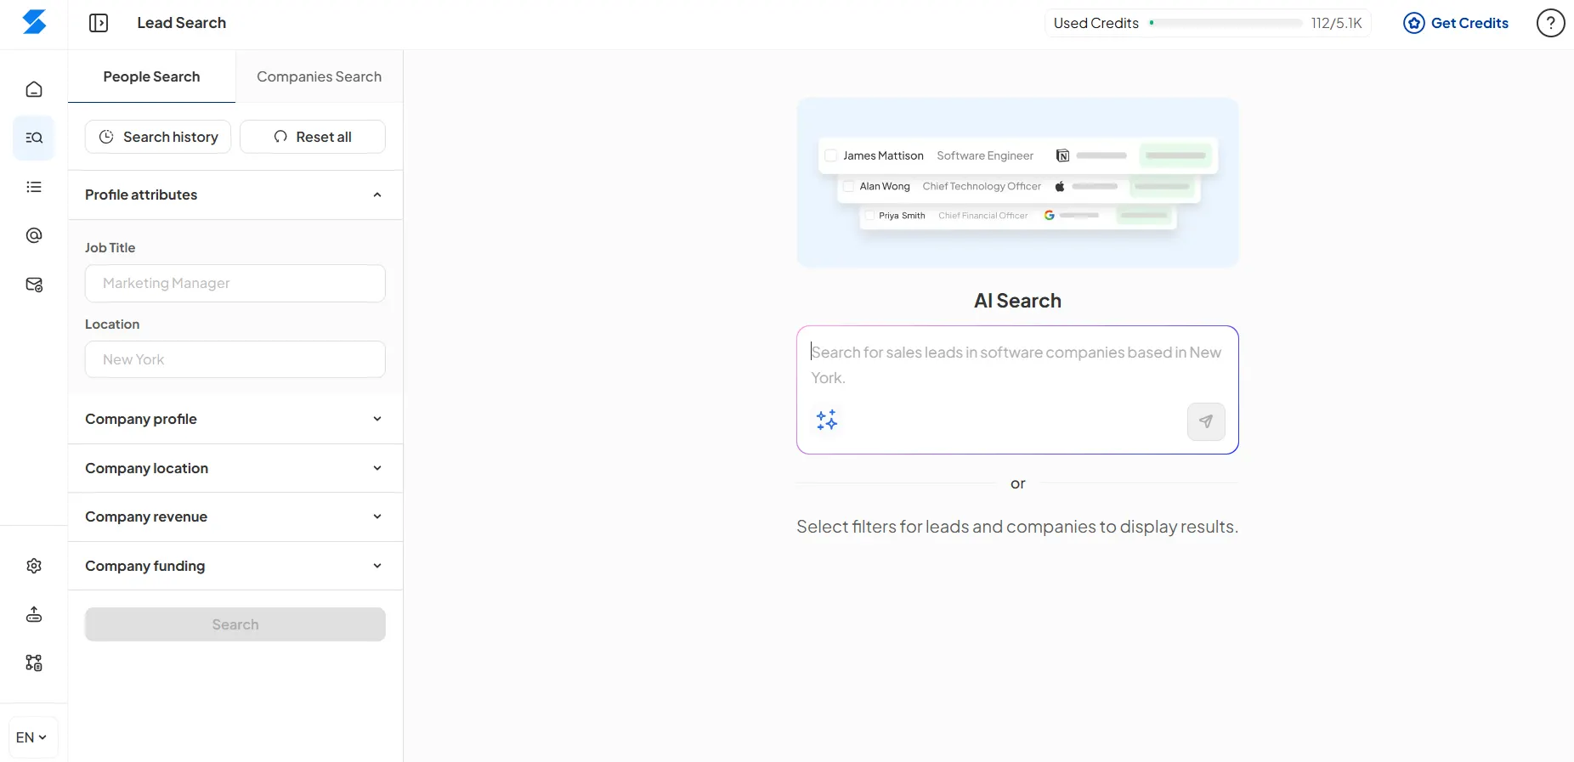
Task: Click the Search history clock icon
Action: 106,137
